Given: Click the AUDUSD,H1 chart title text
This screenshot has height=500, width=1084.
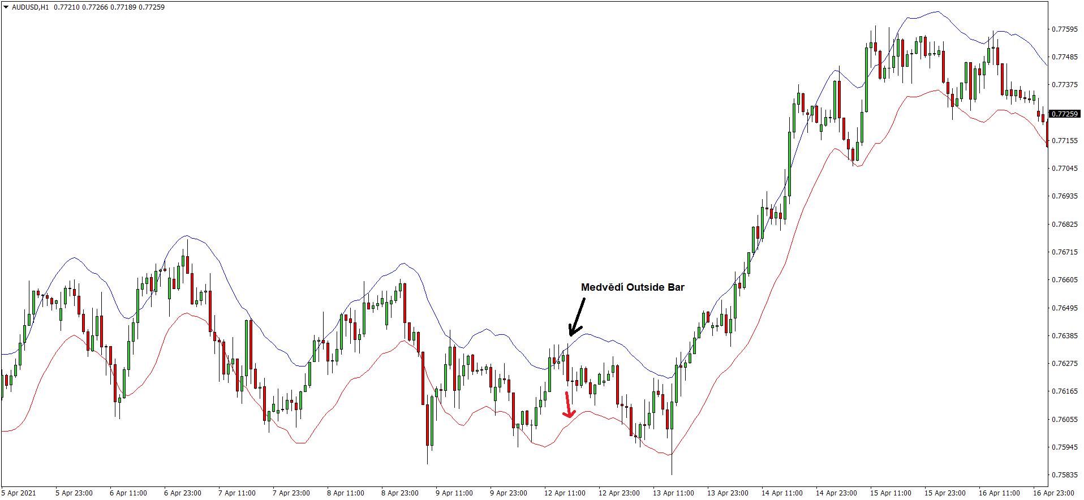Looking at the screenshot, I should point(30,7).
